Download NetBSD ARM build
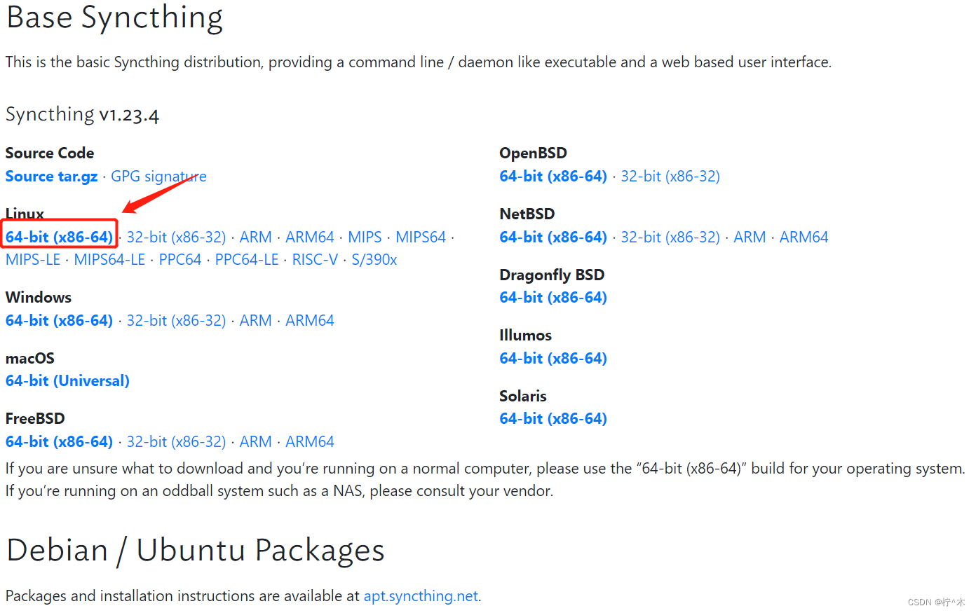Image resolution: width=976 pixels, height=613 pixels. pos(750,237)
